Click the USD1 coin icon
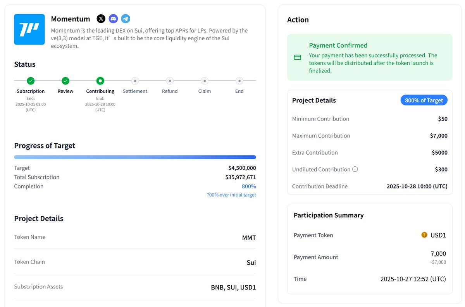This screenshot has width=465, height=307. [x=424, y=235]
